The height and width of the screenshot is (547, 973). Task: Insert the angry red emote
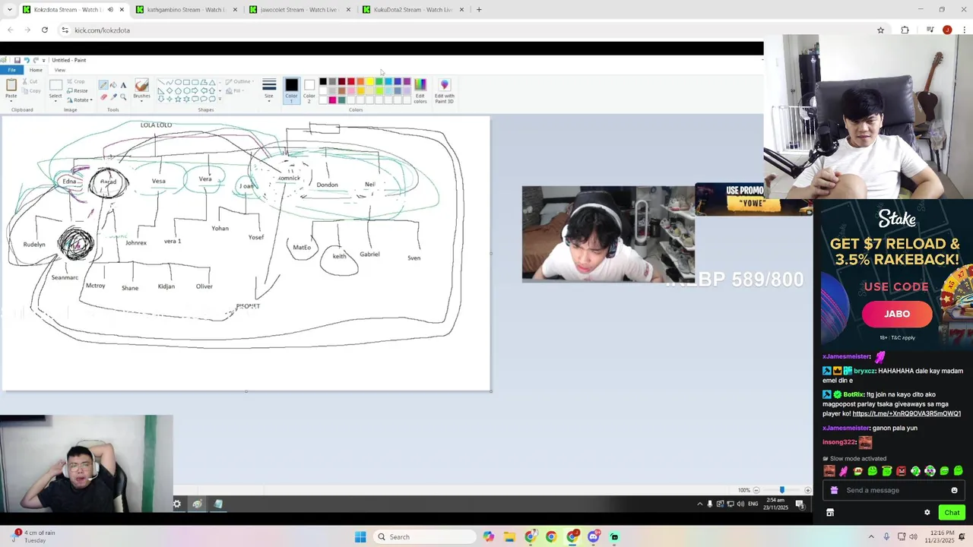point(901,471)
